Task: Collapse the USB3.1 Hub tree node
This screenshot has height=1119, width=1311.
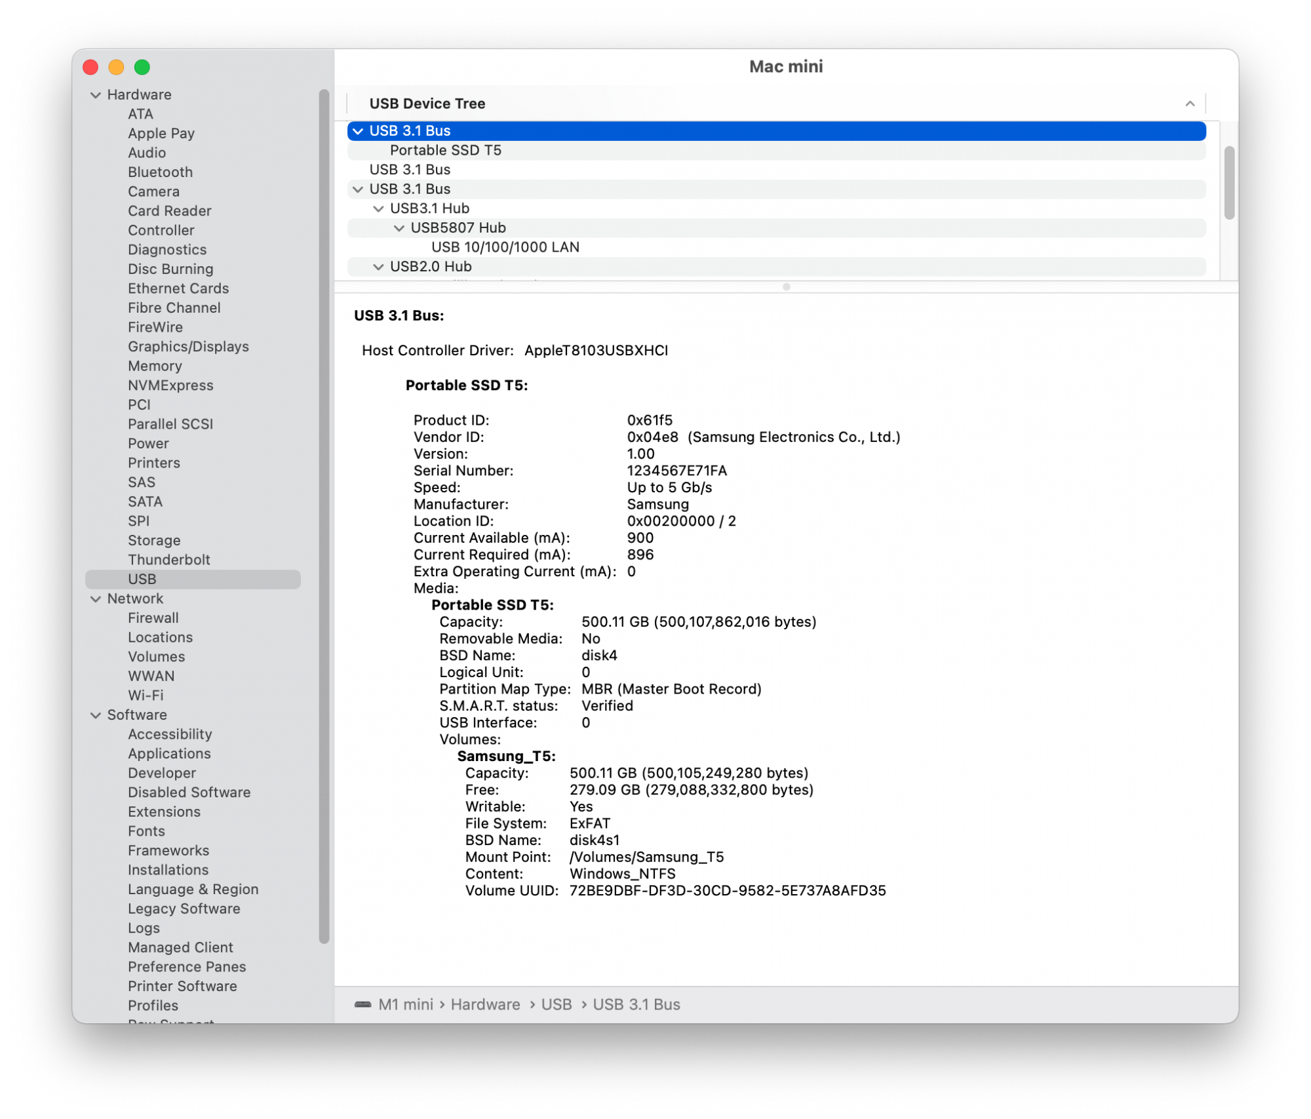Action: [x=378, y=208]
